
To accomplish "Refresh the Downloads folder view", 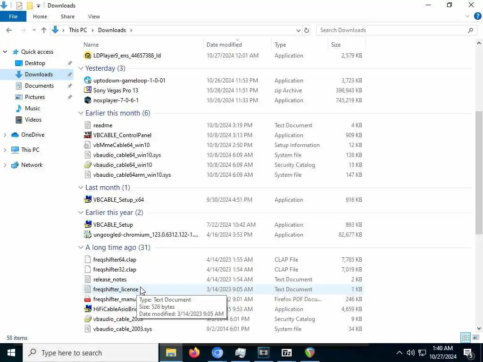I will 307,30.
